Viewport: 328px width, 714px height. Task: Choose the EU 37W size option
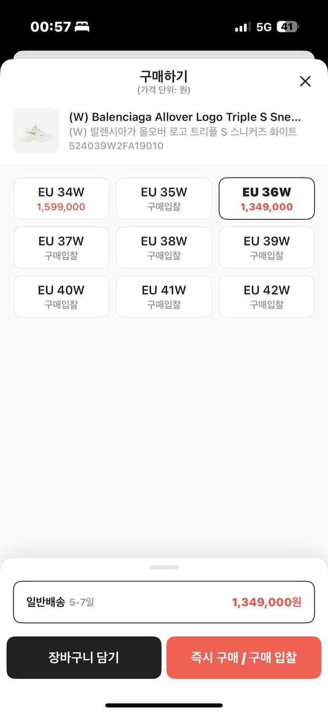tap(61, 248)
